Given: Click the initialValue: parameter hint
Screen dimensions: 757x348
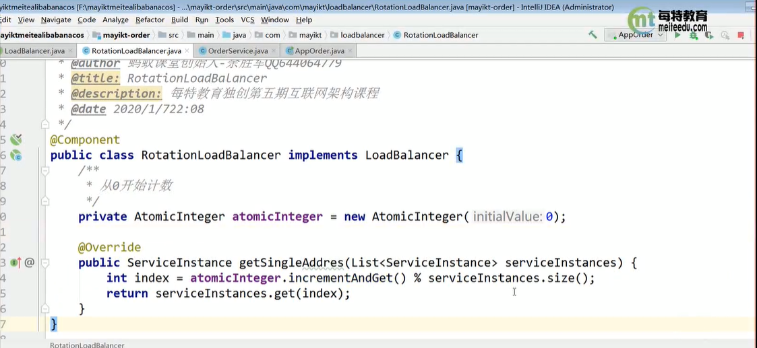Looking at the screenshot, I should (508, 217).
